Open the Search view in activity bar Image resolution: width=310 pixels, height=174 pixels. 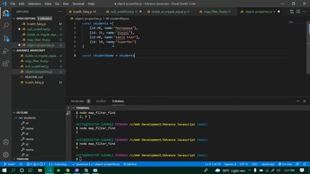point(6,26)
